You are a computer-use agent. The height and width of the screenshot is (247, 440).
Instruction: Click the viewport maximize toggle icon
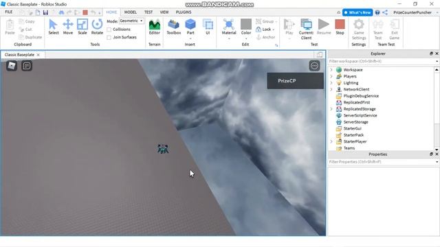tap(319, 55)
